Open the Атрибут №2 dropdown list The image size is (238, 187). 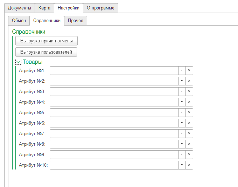[182, 81]
